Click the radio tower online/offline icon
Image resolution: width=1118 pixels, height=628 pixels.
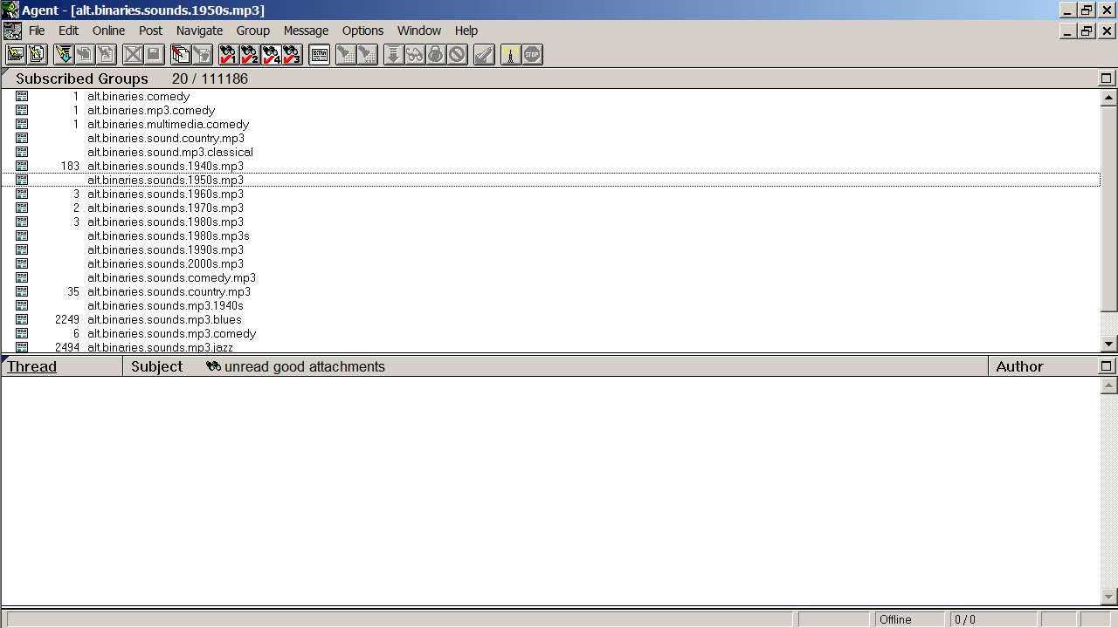click(x=511, y=55)
